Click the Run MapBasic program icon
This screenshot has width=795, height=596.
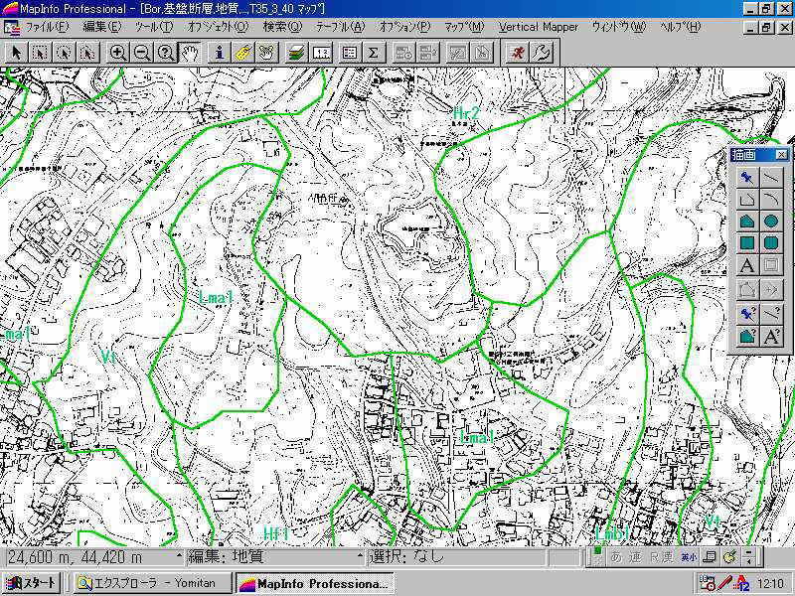pos(516,53)
